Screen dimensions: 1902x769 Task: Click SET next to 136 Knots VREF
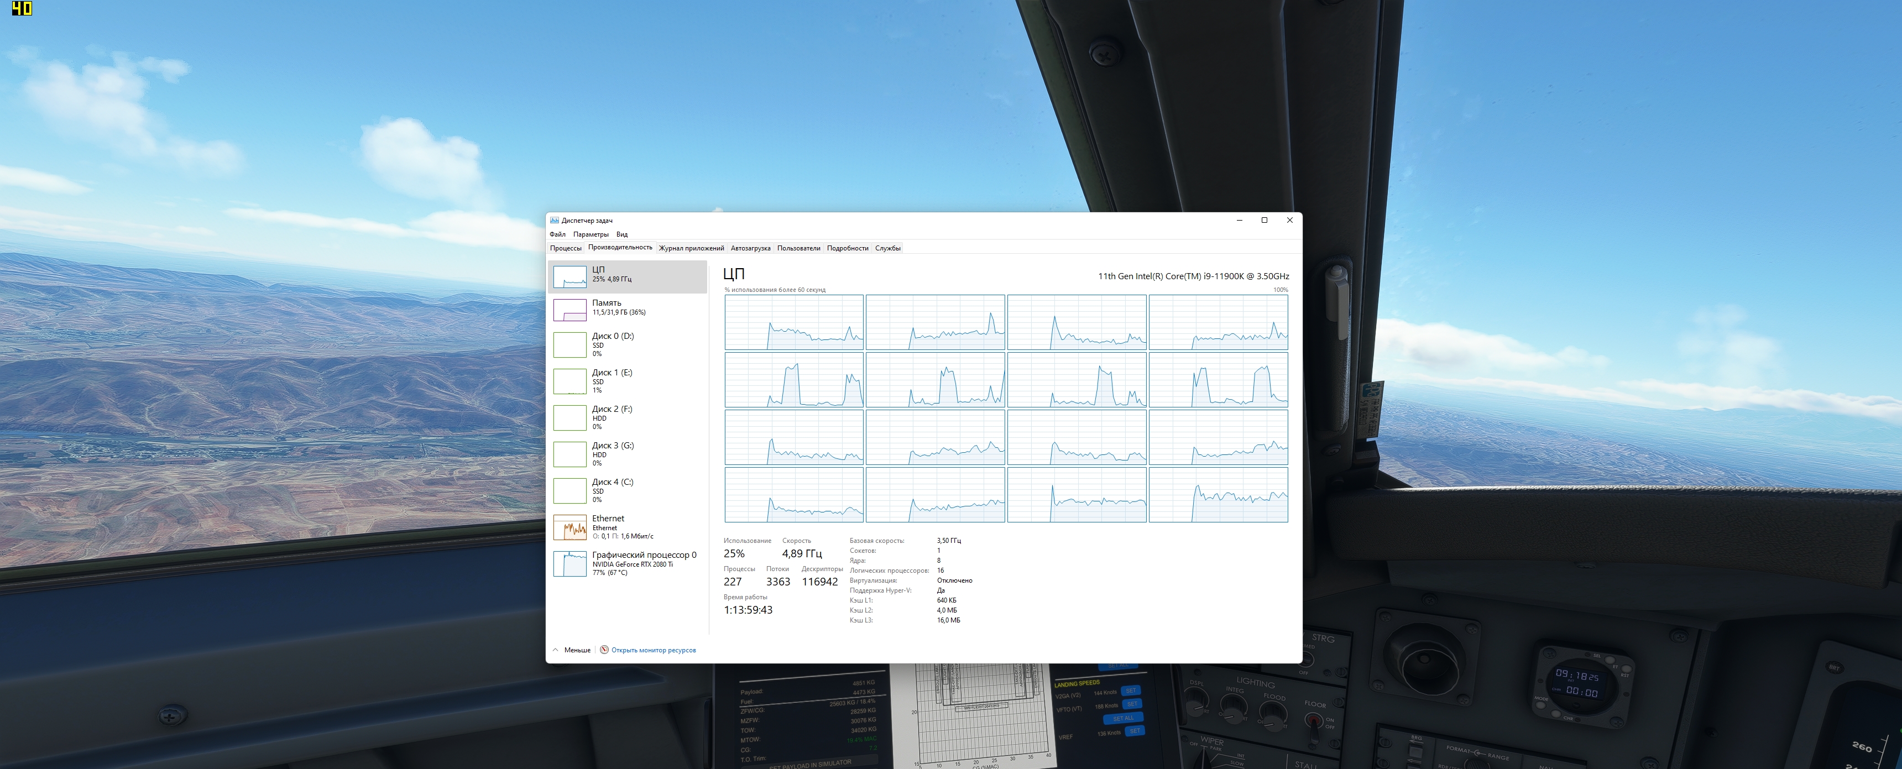coord(1135,731)
